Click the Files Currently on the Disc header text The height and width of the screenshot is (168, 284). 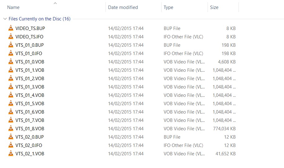click(x=40, y=19)
